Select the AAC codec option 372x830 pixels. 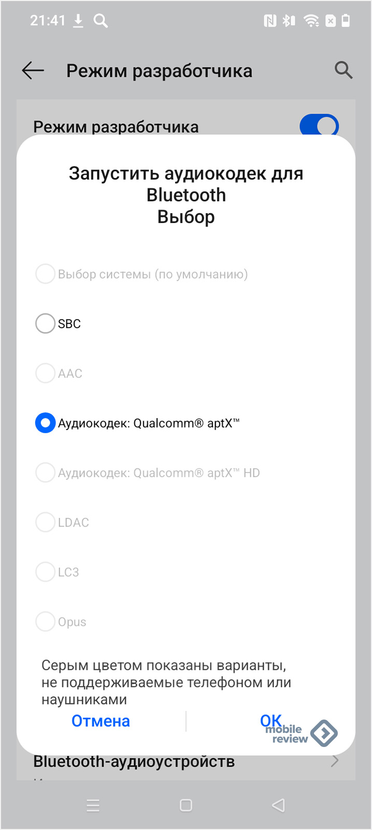click(x=45, y=374)
